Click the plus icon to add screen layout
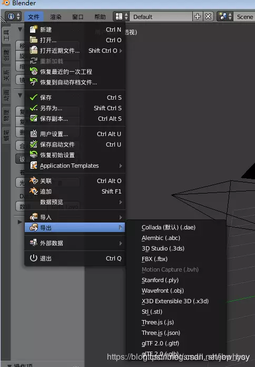This screenshot has height=367, width=255. click(x=198, y=17)
